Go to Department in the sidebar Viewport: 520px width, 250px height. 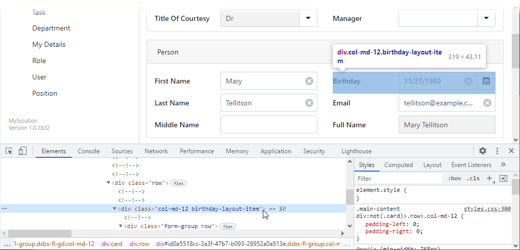click(x=51, y=29)
